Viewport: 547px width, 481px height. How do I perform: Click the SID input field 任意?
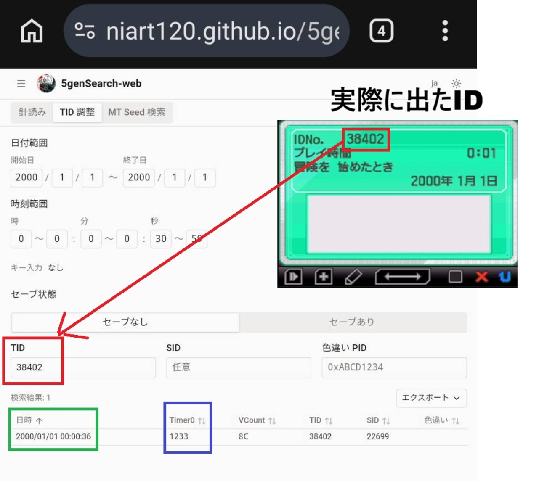[x=239, y=367]
